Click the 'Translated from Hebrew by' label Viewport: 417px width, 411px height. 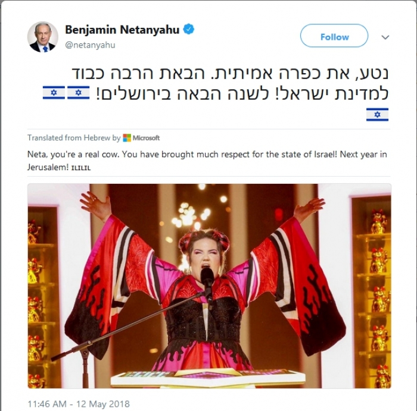(74, 138)
